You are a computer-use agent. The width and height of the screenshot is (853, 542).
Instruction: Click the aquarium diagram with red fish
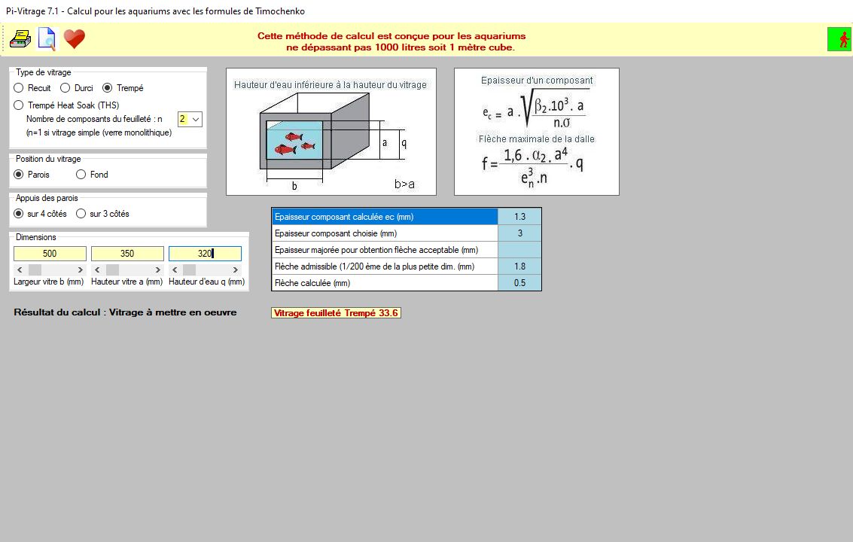tap(331, 132)
